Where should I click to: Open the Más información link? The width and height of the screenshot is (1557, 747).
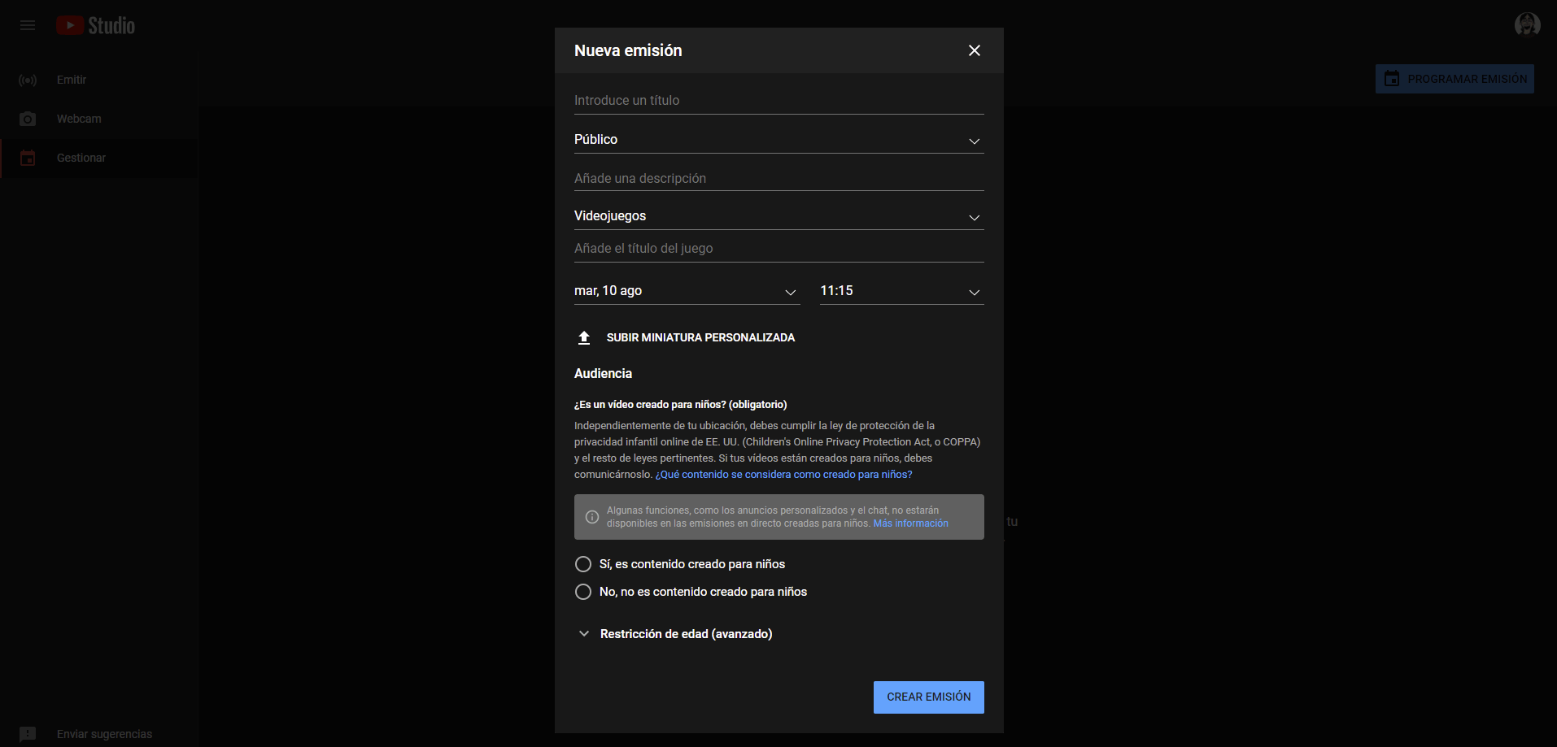point(910,523)
